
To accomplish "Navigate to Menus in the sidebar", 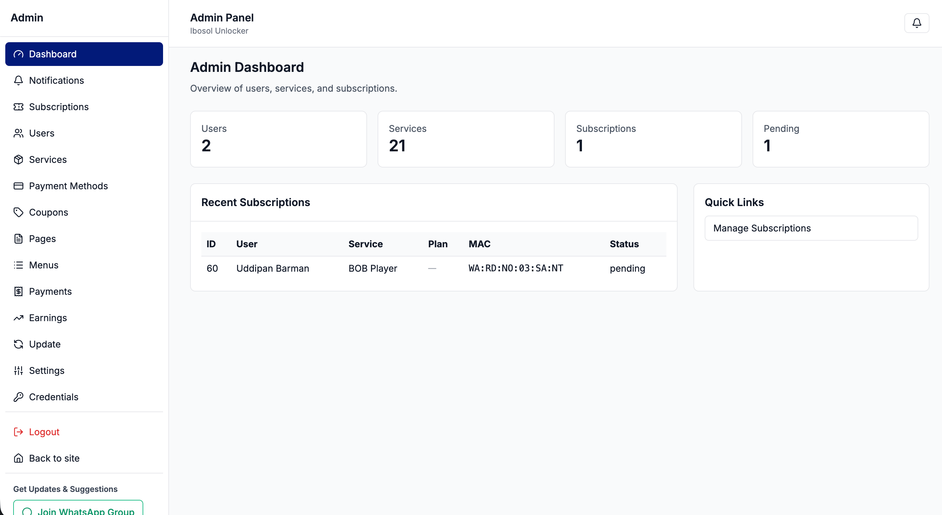I will pyautogui.click(x=44, y=265).
